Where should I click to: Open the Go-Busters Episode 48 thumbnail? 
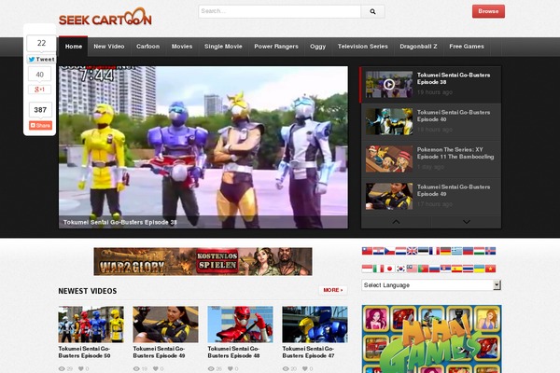click(x=241, y=325)
